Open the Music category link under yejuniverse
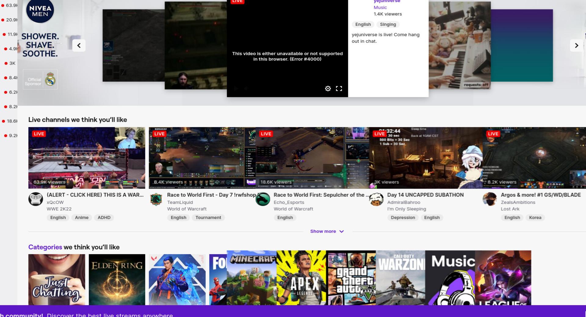This screenshot has height=317, width=586. pos(380,7)
